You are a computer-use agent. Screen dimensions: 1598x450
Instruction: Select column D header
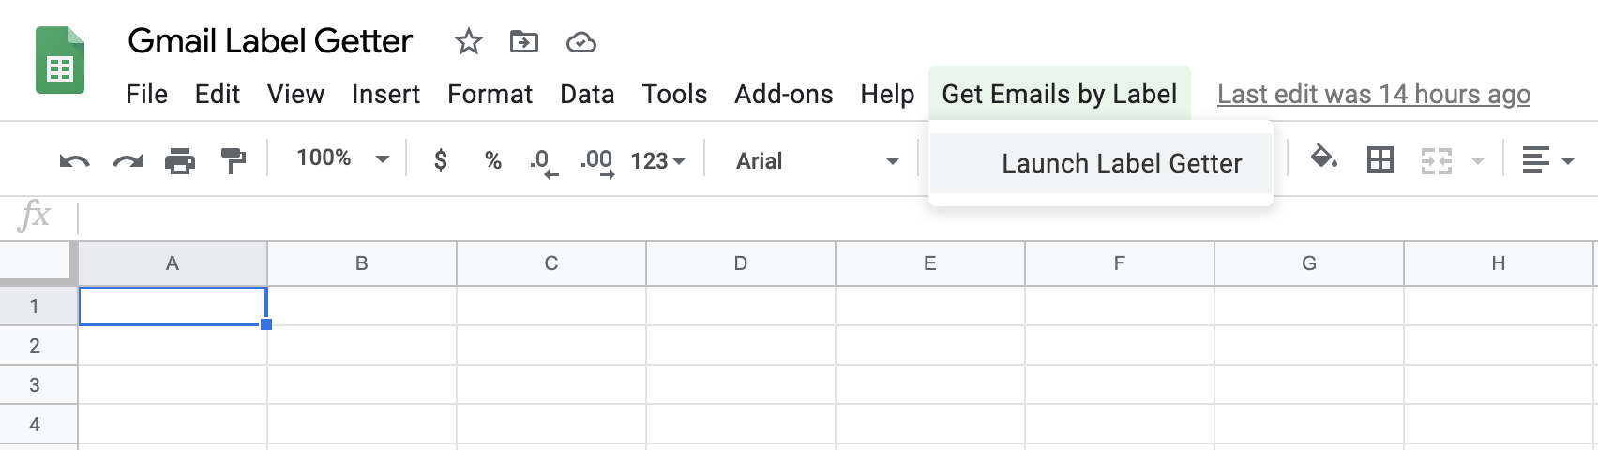click(741, 263)
